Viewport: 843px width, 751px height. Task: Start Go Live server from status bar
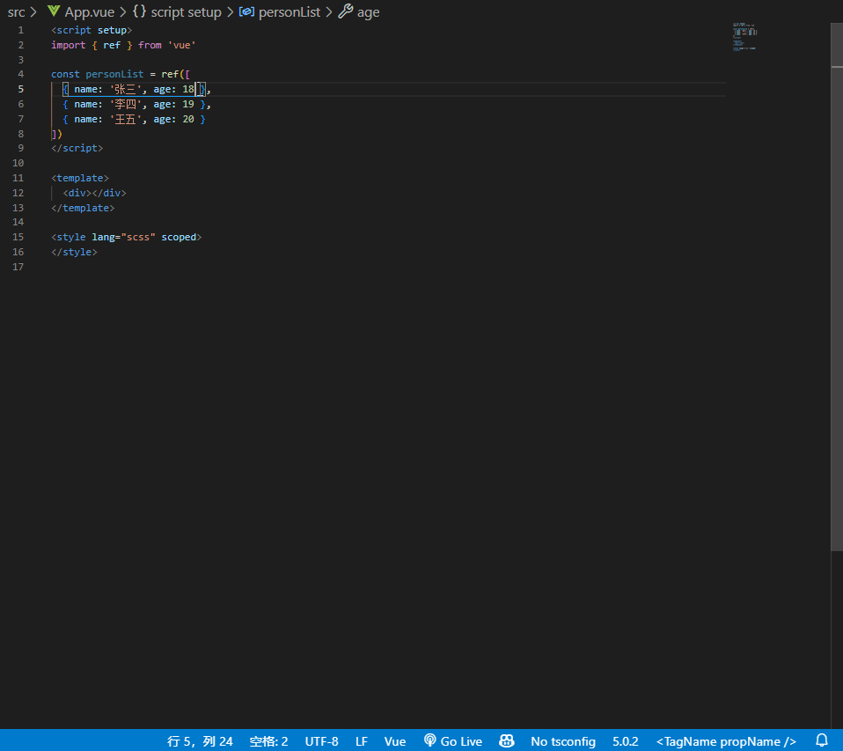(x=453, y=741)
